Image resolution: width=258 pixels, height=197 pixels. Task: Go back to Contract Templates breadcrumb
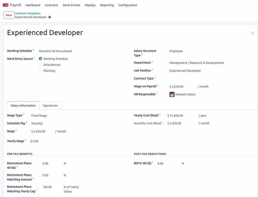[28, 13]
